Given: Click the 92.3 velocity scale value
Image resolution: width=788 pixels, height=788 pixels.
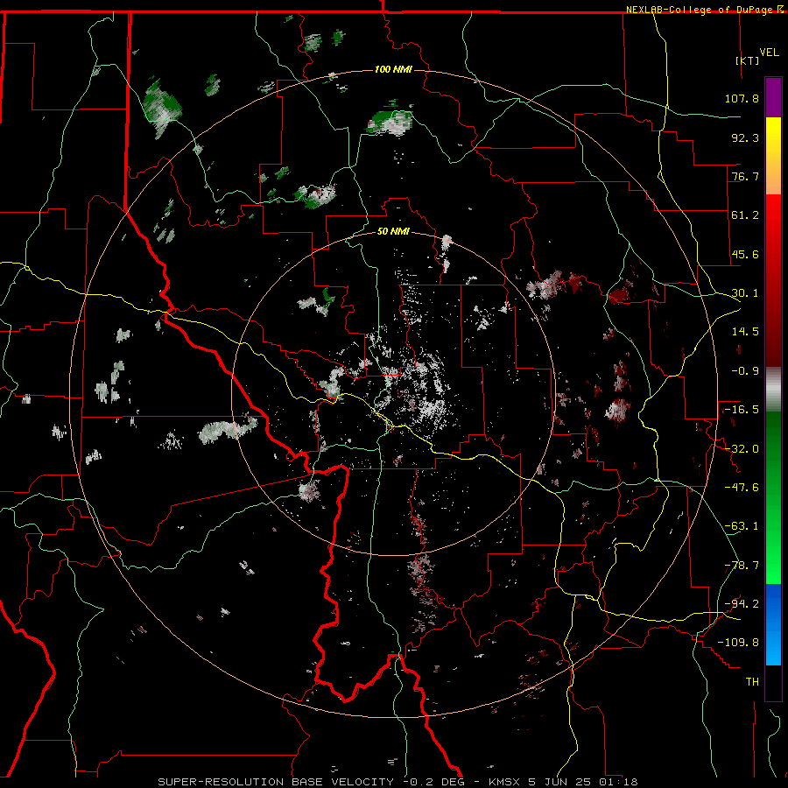Looking at the screenshot, I should click(x=745, y=137).
